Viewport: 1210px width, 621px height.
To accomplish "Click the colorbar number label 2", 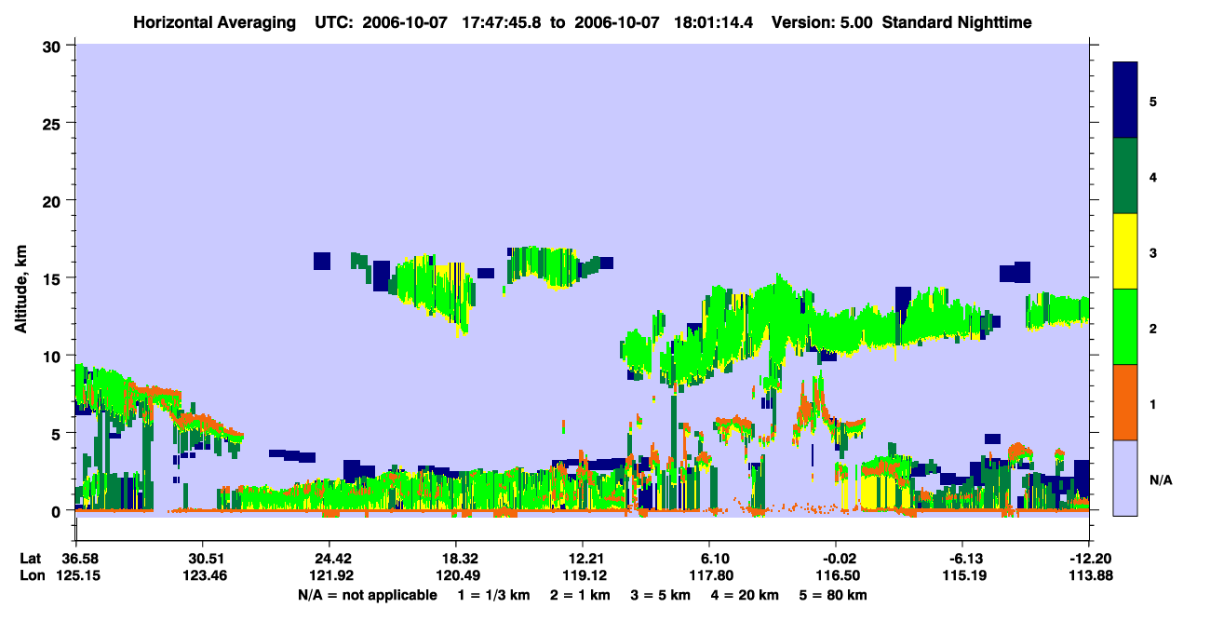I will 1153,328.
